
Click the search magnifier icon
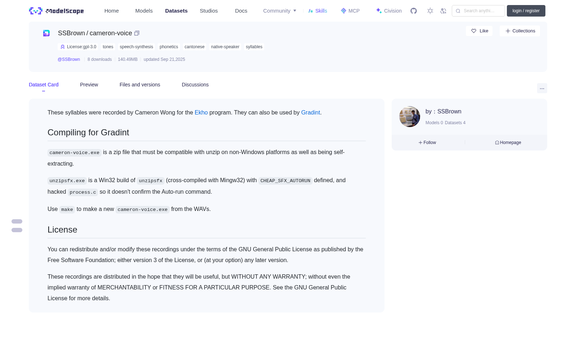point(458,11)
